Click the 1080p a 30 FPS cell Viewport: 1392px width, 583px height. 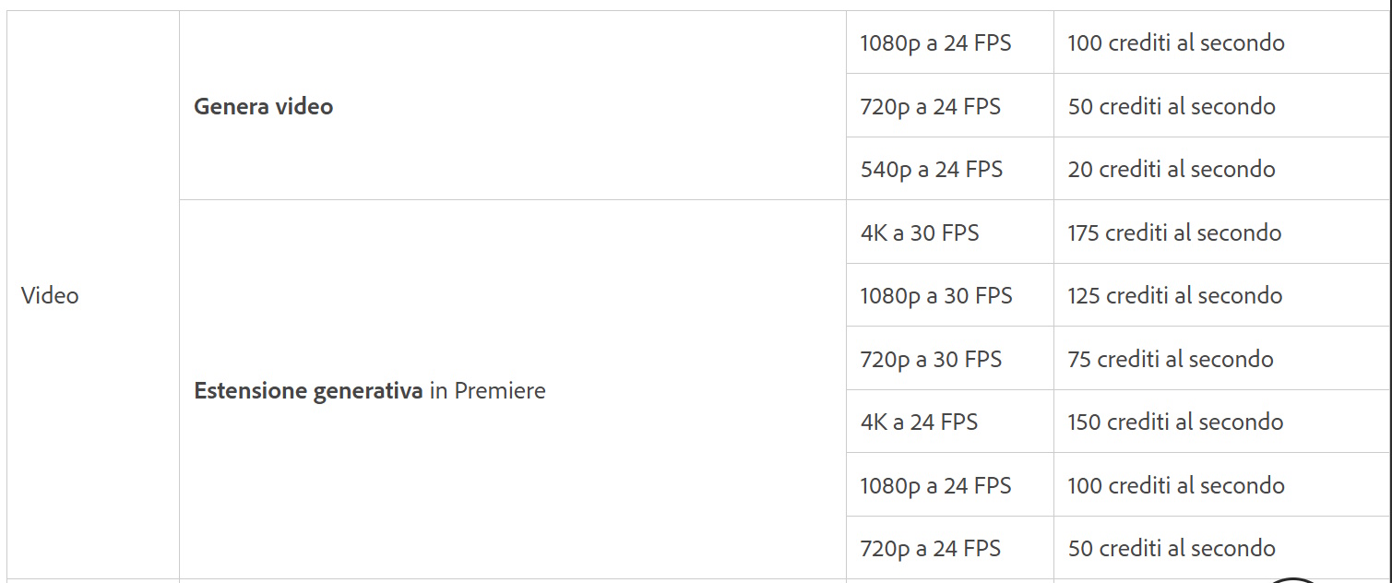(x=935, y=296)
